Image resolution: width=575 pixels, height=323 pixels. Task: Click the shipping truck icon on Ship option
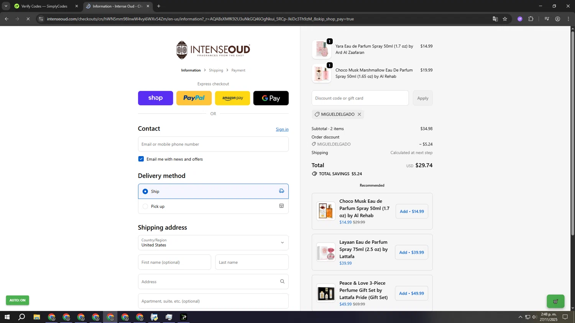tap(281, 191)
